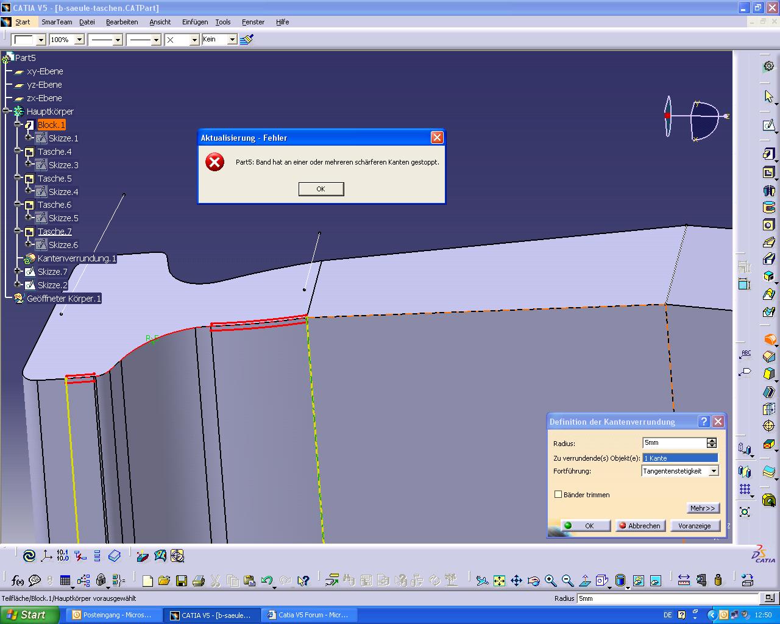Screen dimensions: 780x624
Task: Click the pan arrows icon
Action: 516,581
